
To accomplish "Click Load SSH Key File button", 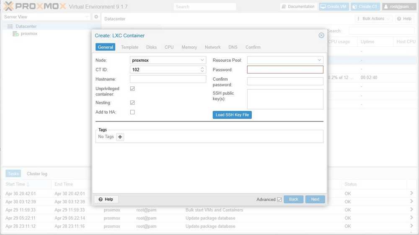I will (232, 115).
